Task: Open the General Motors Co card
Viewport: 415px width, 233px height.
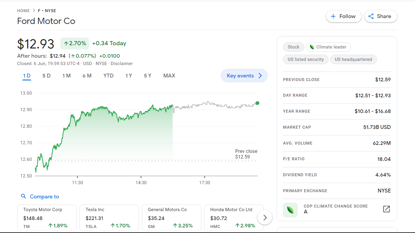Action: coord(172,218)
